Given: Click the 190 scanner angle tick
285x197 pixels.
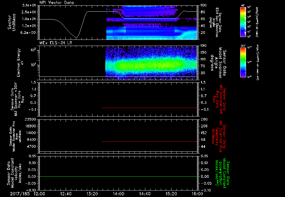Looking at the screenshot, I should pyautogui.click(x=204, y=46).
